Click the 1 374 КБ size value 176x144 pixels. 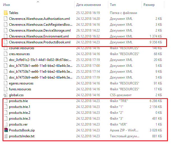click(x=156, y=36)
